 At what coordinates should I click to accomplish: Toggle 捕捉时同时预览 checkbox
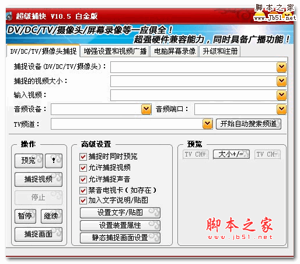coord(83,157)
